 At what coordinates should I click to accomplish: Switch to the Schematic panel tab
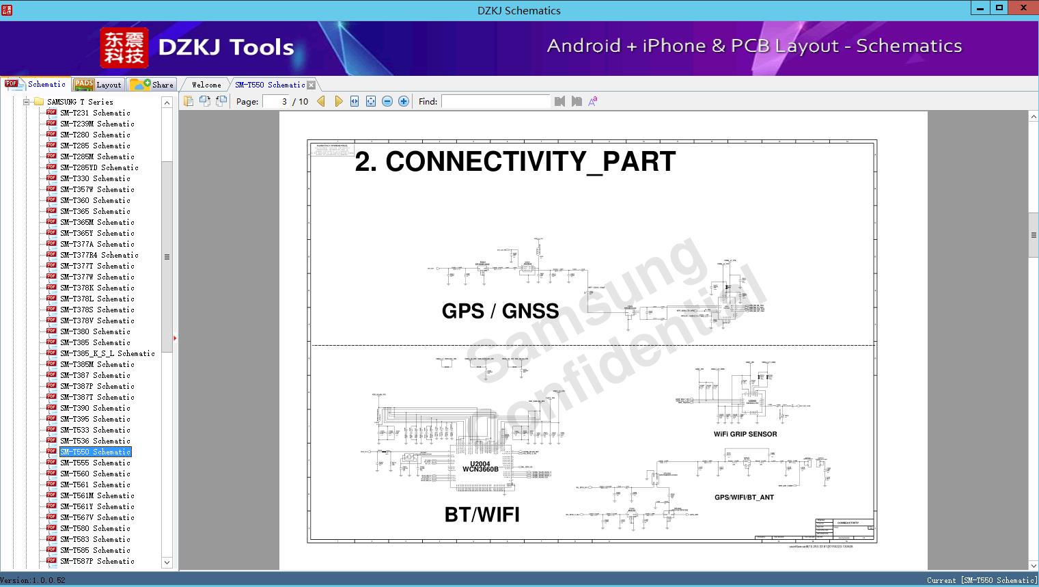36,84
